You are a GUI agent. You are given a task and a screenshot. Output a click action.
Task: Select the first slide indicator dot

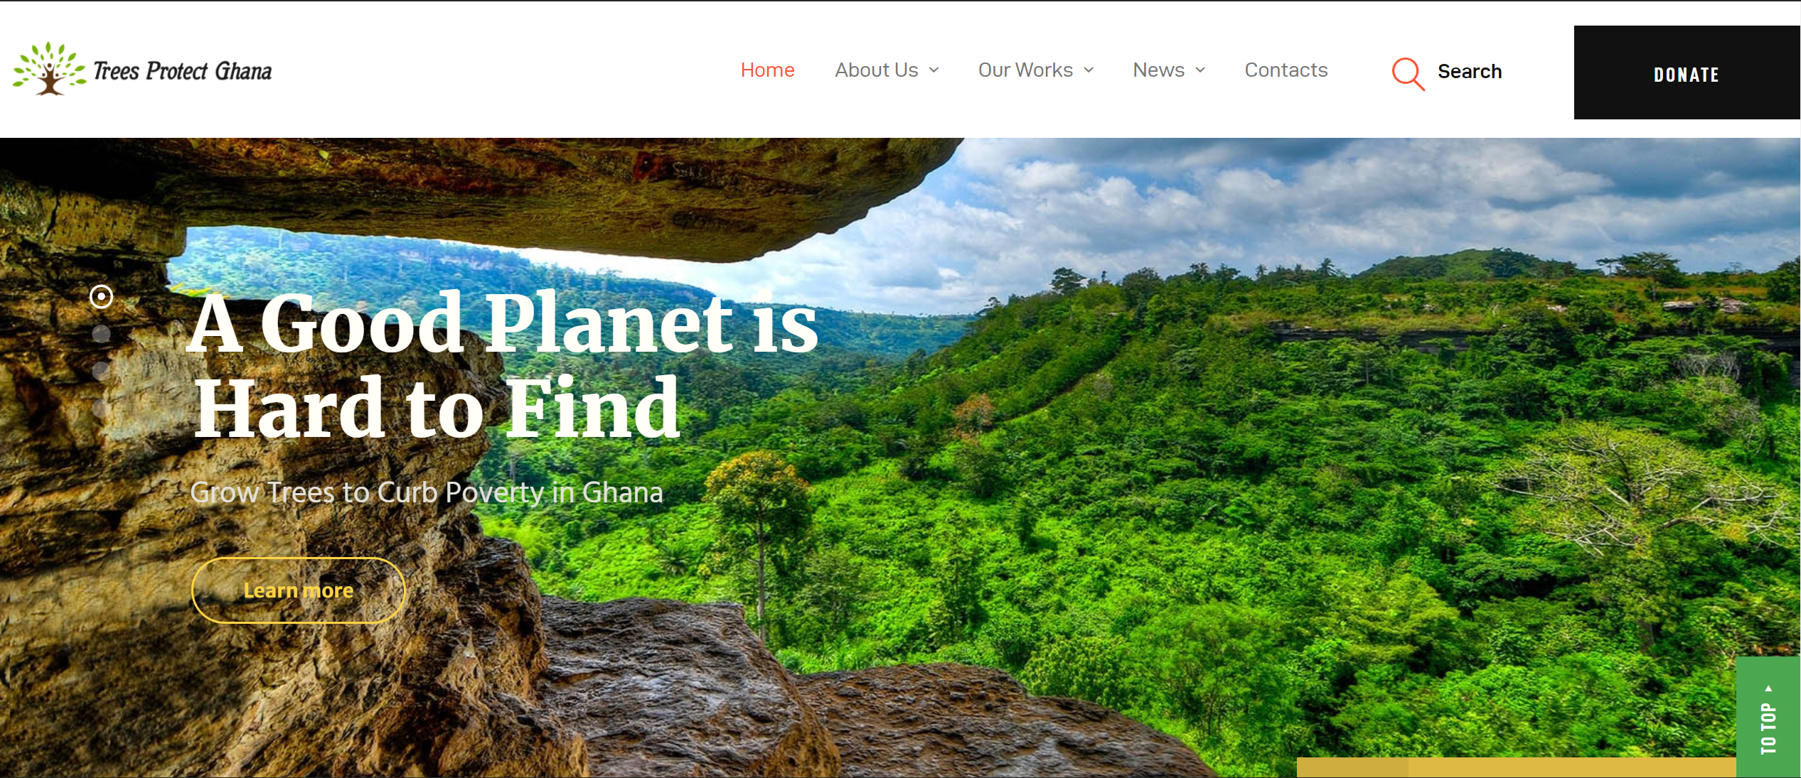tap(102, 296)
